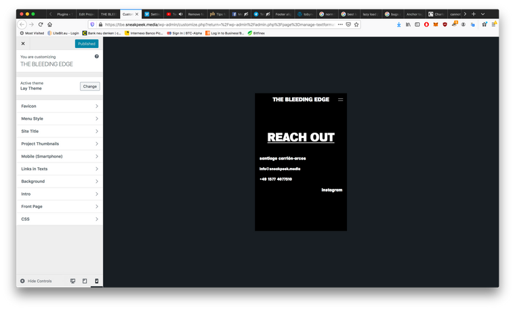Click the Change theme button

coord(89,87)
